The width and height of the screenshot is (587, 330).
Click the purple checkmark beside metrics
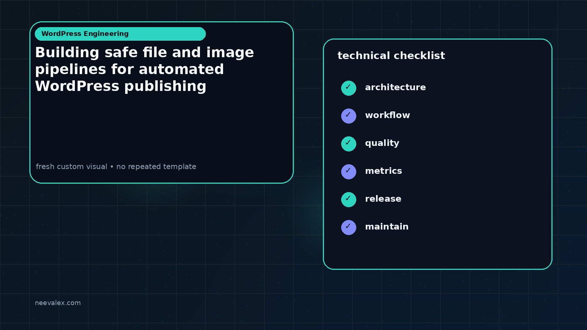[349, 172]
